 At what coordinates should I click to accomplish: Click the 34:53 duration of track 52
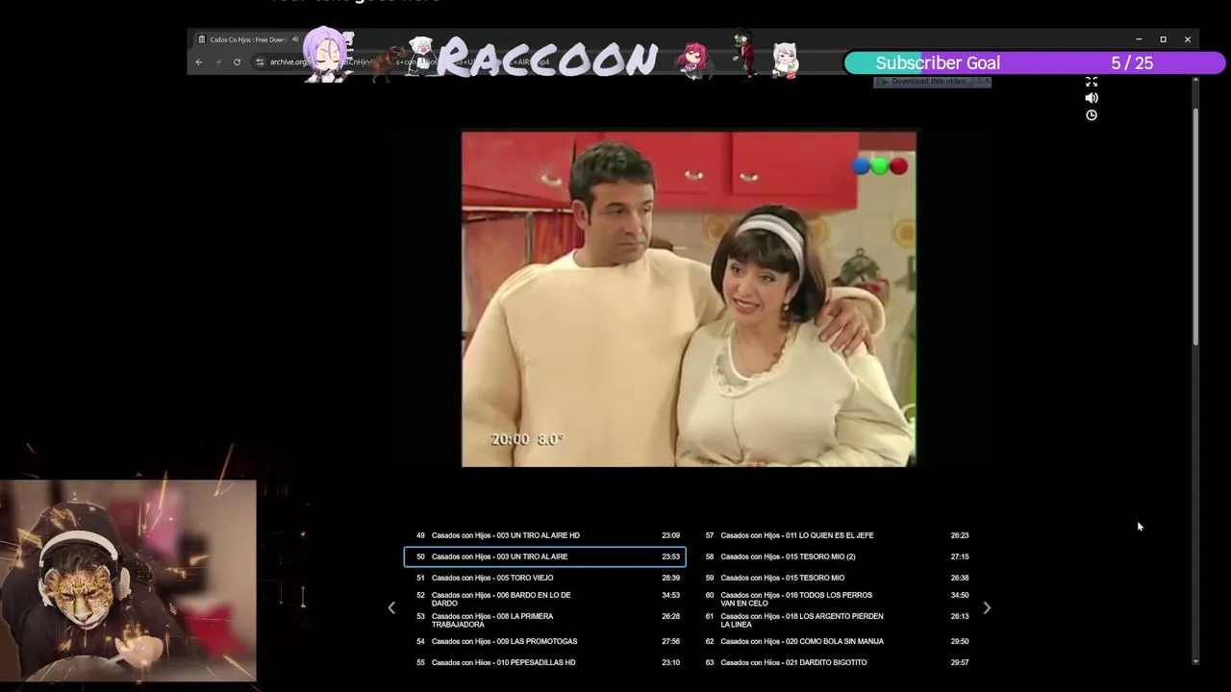click(670, 595)
